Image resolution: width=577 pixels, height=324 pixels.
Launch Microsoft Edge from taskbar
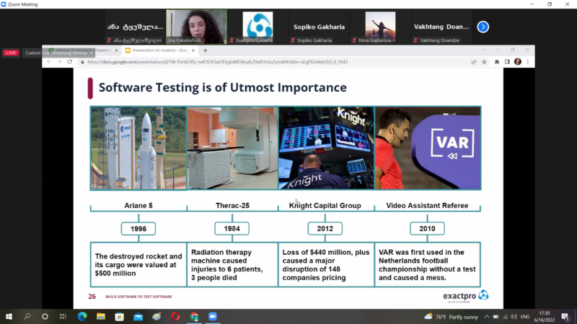82,316
